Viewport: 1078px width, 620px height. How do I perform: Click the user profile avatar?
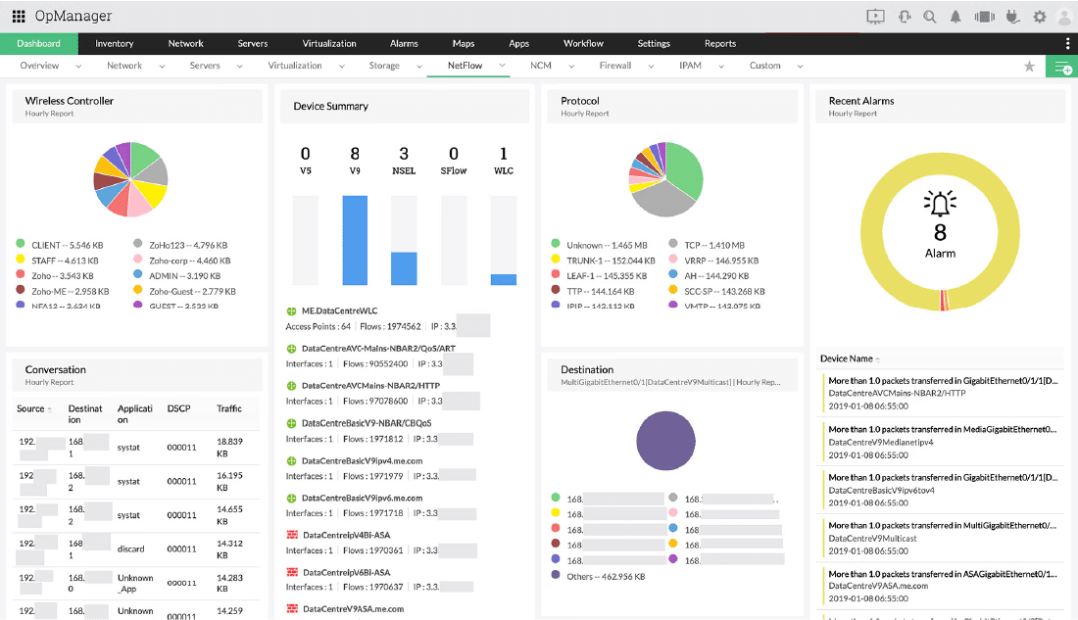pos(1064,17)
